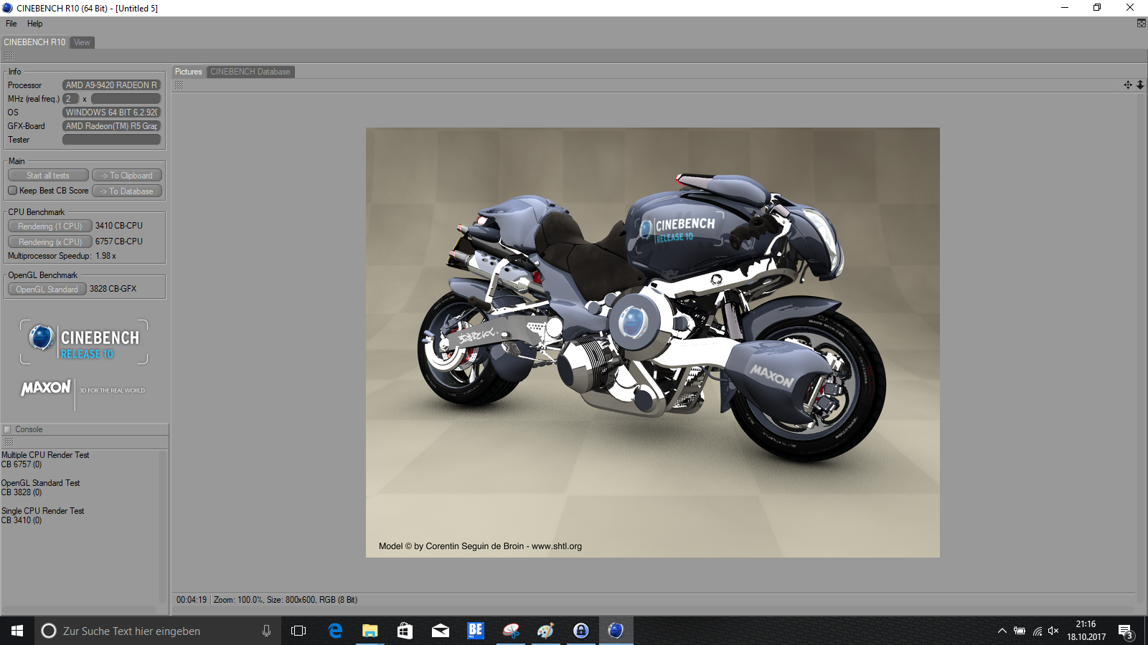Viewport: 1148px width, 645px height.
Task: Click the Cinebench sphere icon in the taskbar
Action: (616, 631)
